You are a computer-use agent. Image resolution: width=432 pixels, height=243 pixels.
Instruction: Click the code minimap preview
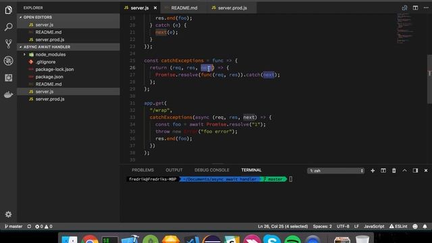click(x=405, y=28)
